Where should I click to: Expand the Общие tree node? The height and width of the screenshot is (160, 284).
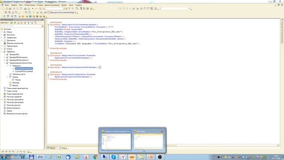pos(2,32)
